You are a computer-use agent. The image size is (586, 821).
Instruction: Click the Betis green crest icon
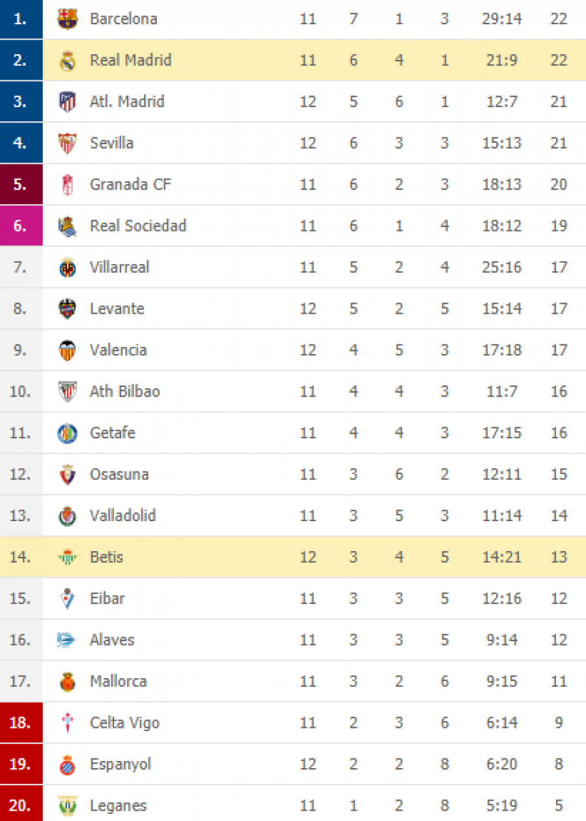[x=67, y=557]
